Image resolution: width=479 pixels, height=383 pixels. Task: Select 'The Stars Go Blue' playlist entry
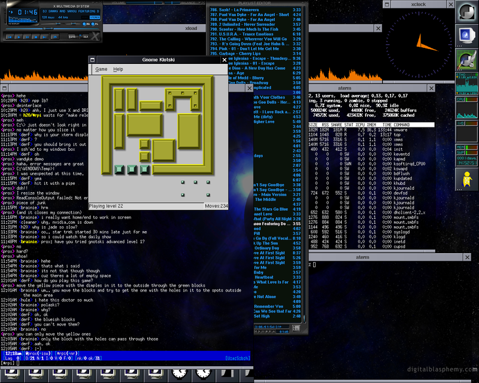pos(277,209)
